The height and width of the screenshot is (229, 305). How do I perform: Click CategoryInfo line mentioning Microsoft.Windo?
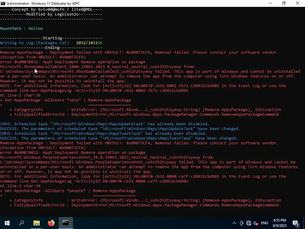click(x=145, y=200)
